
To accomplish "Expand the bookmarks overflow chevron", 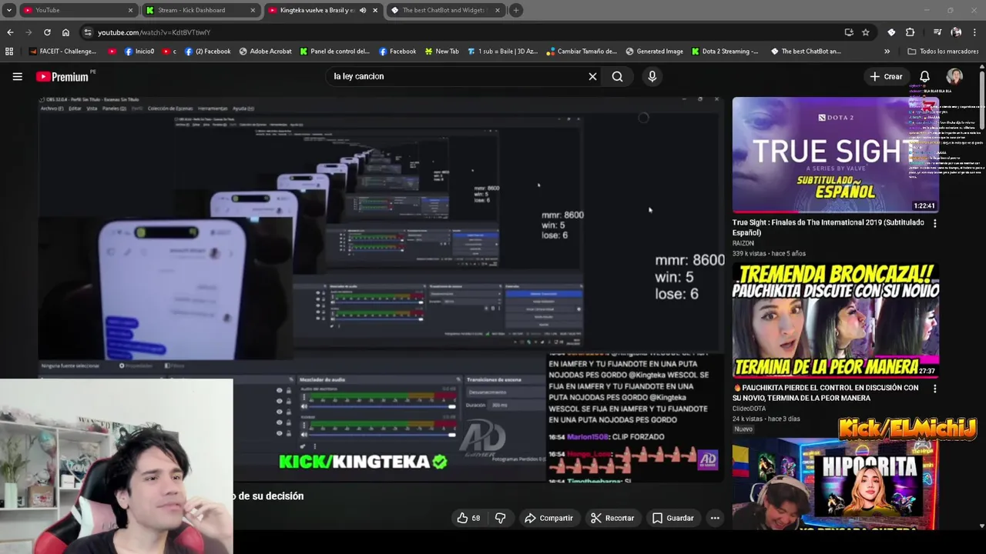I will click(x=887, y=52).
